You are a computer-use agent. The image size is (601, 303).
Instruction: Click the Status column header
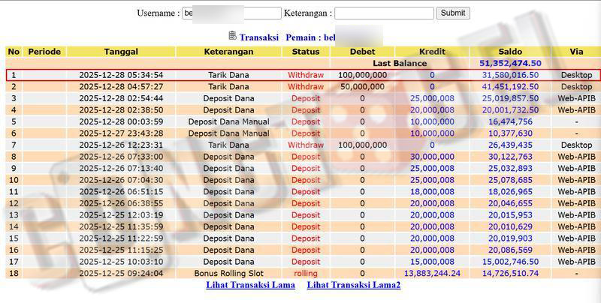pos(306,52)
